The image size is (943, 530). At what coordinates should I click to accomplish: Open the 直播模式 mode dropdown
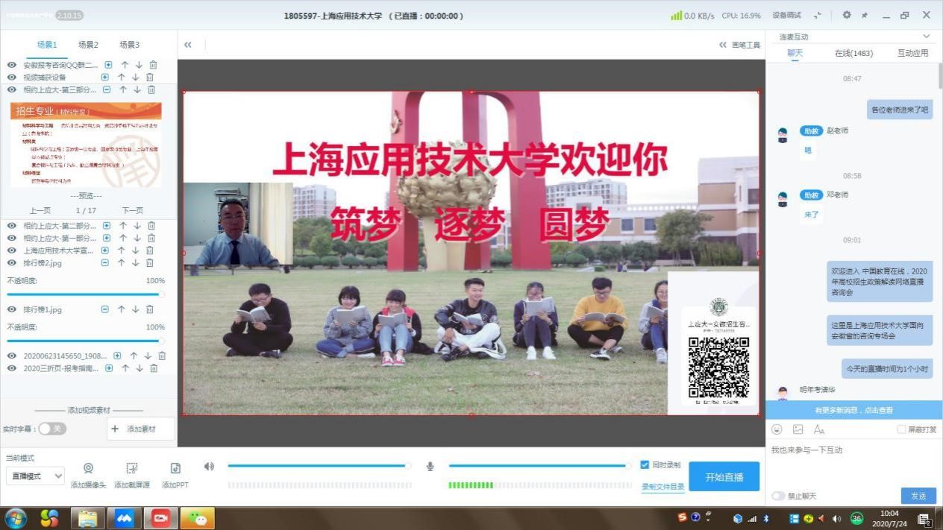pos(35,476)
